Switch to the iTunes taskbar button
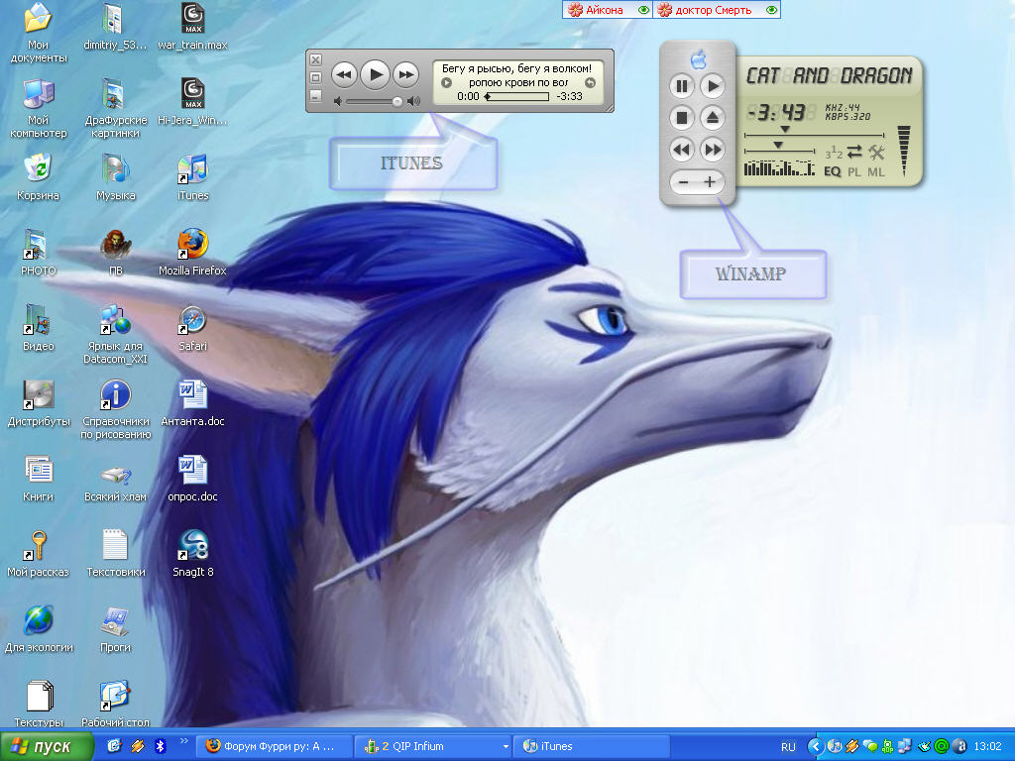 [591, 746]
